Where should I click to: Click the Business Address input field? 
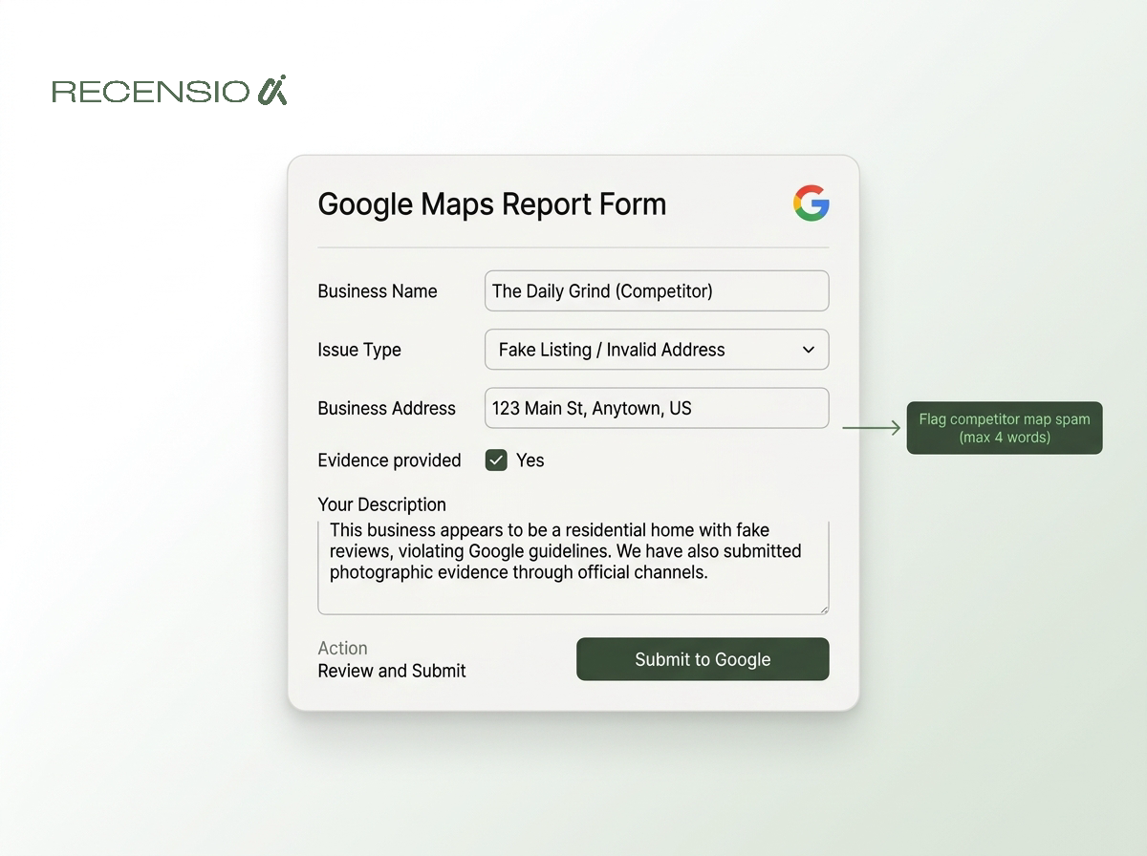tap(657, 408)
